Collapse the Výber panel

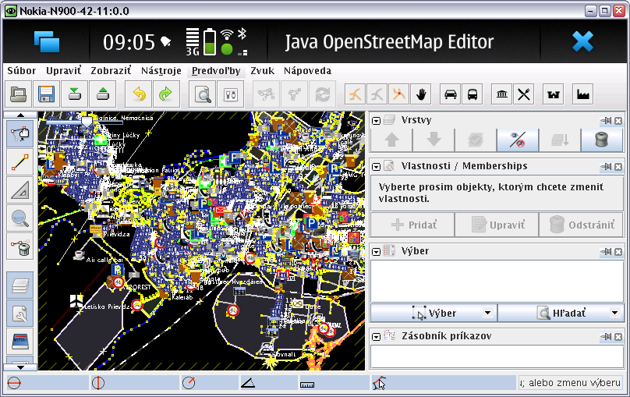pos(376,252)
